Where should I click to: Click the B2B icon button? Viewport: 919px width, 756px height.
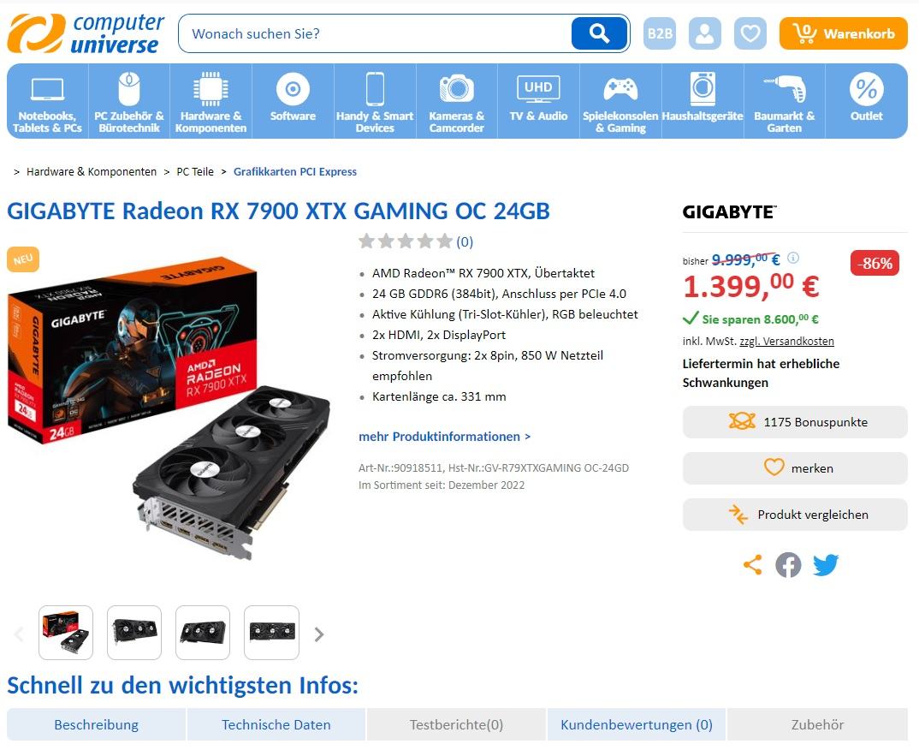[660, 33]
